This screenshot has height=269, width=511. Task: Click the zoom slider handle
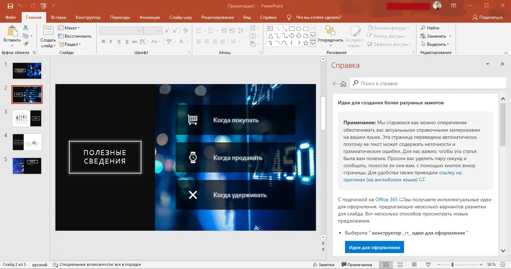tap(452, 265)
